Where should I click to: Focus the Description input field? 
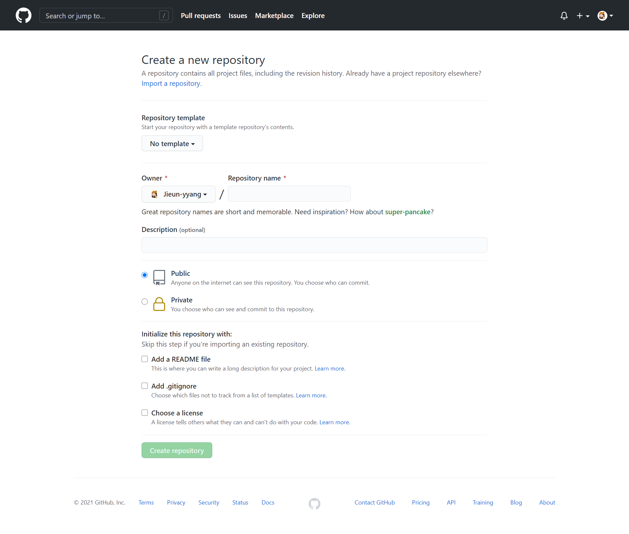(314, 245)
